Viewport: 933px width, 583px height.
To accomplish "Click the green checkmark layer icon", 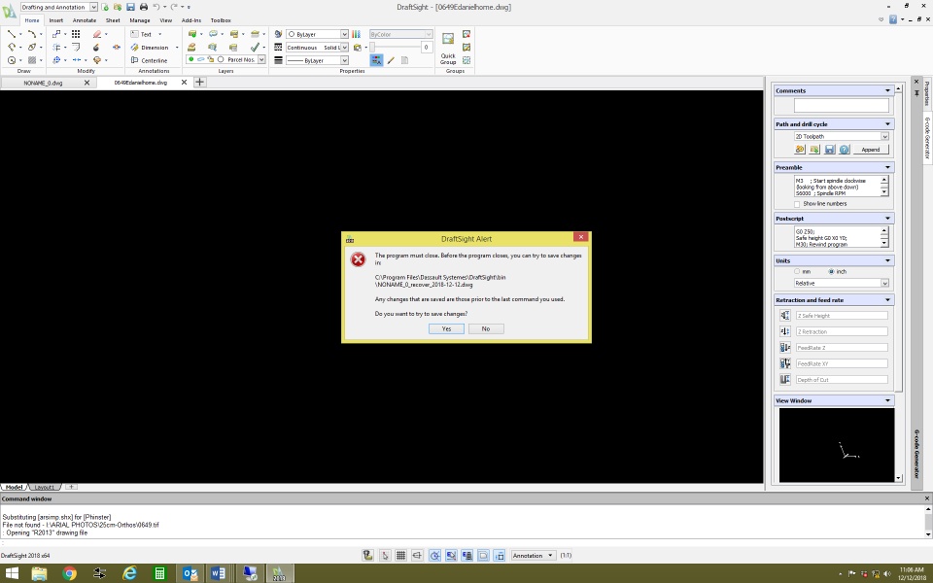I will tap(255, 47).
